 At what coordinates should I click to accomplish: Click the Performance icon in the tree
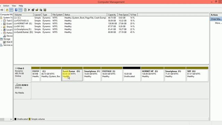point(5,33)
